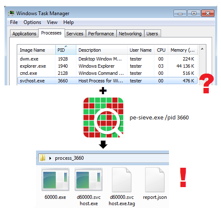221x214 pixels.
Task: Click the d60000.svchost.exe file name label
Action: (x=88, y=200)
